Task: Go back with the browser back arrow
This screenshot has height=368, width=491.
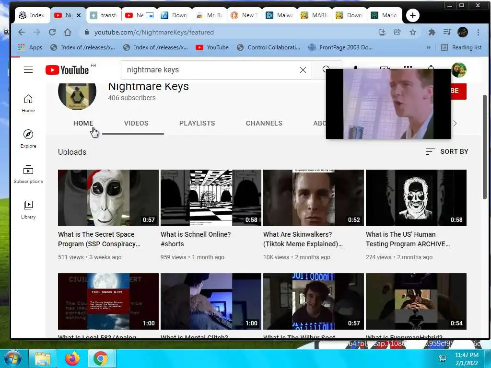Action: (x=21, y=32)
